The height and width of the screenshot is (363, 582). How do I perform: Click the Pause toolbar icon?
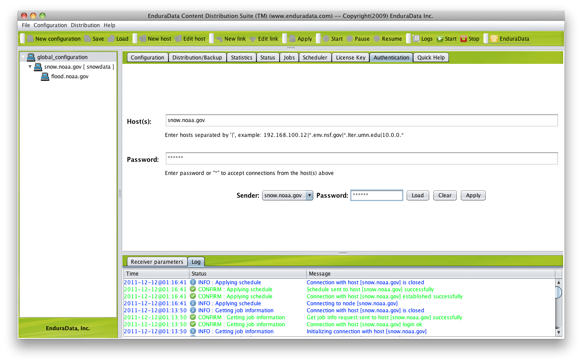(x=350, y=38)
